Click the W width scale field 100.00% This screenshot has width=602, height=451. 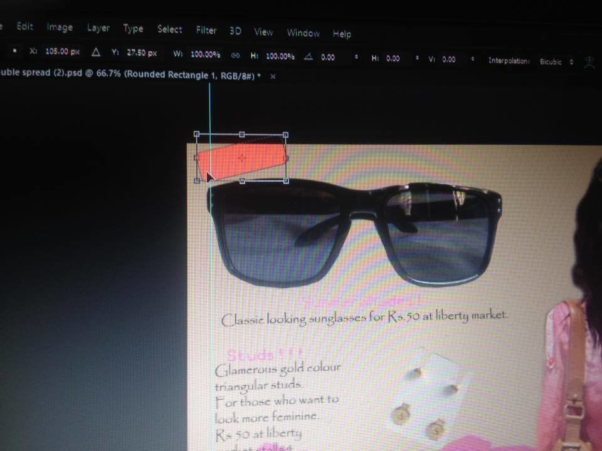206,54
